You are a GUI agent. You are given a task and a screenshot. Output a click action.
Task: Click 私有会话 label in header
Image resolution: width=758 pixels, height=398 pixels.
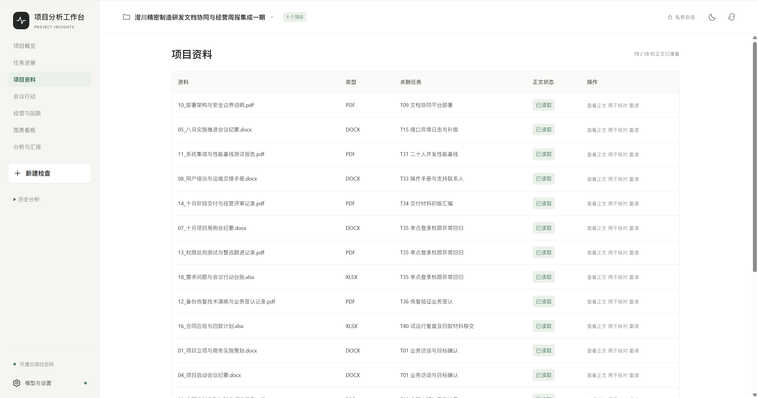[685, 17]
